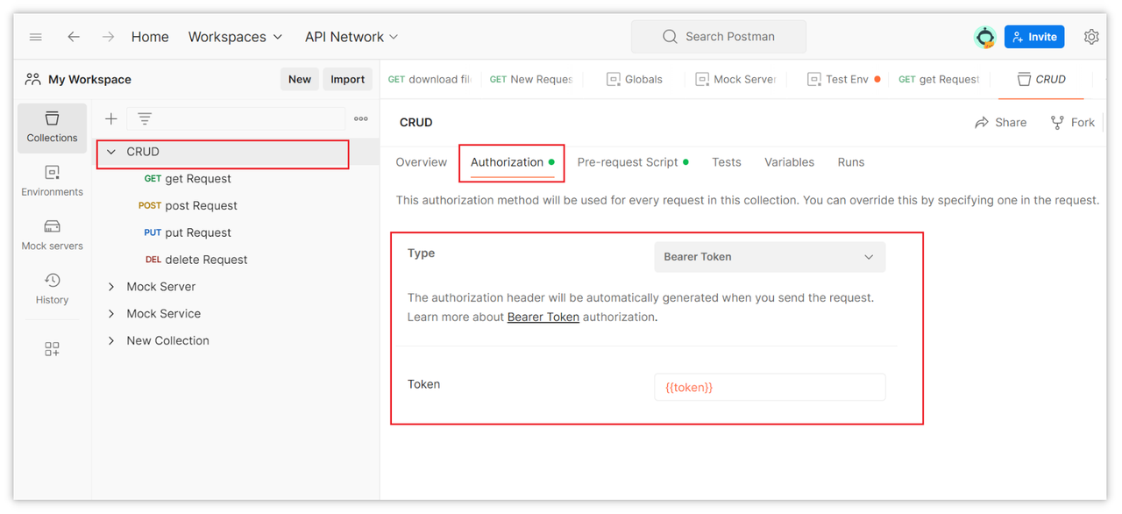Switch to the download file request tab
The width and height of the screenshot is (1122, 514).
click(x=430, y=79)
